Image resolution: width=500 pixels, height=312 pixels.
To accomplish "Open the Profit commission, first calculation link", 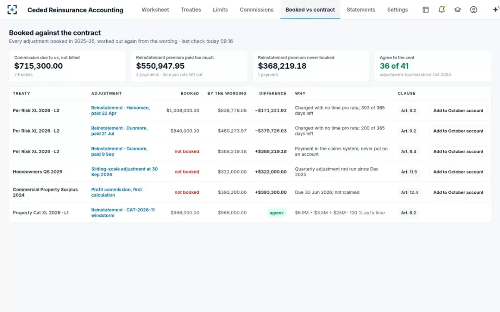I will pos(117,192).
